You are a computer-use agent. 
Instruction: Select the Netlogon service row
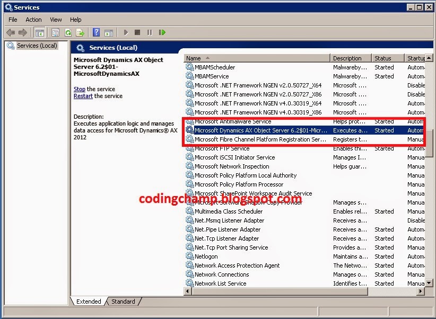206,256
